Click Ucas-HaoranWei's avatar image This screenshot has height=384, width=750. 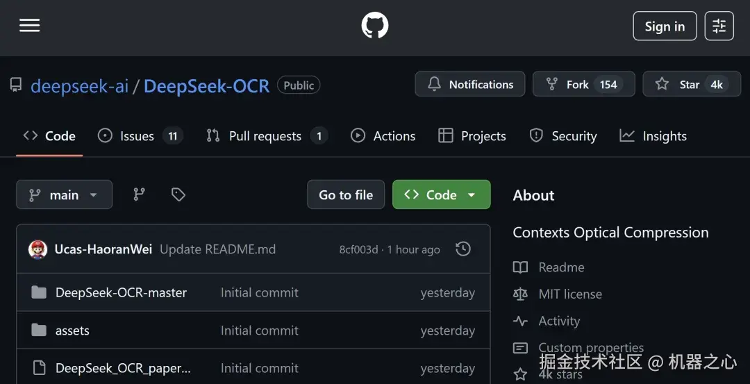tap(37, 249)
